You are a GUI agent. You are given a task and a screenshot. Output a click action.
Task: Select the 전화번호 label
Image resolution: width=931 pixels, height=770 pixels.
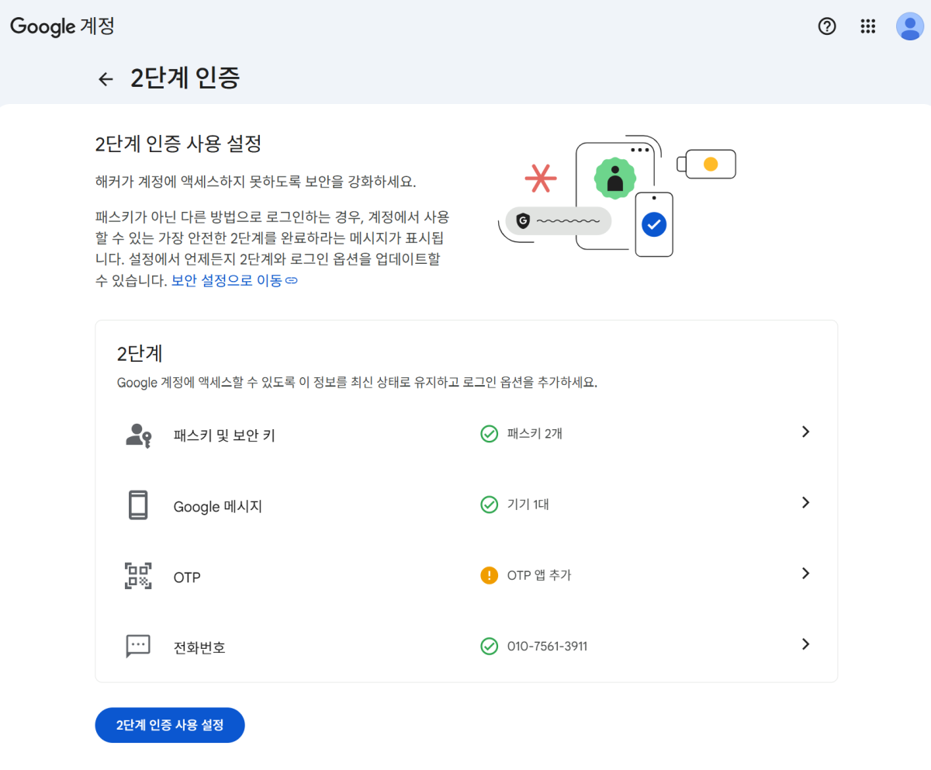tap(199, 647)
